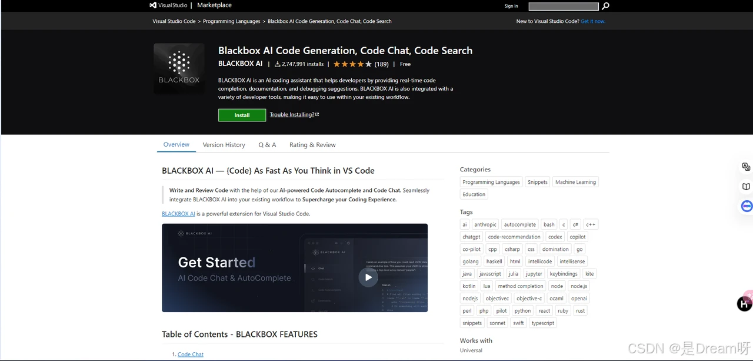The width and height of the screenshot is (753, 361).
Task: Click the swift tag
Action: coord(518,323)
